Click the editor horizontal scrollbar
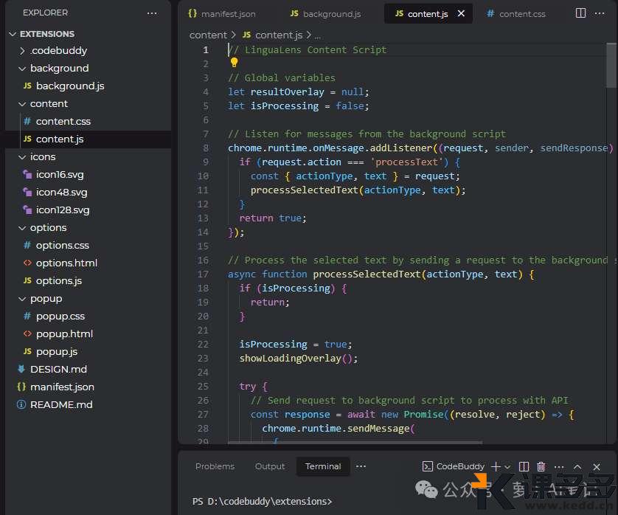This screenshot has width=618, height=515. (x=355, y=443)
